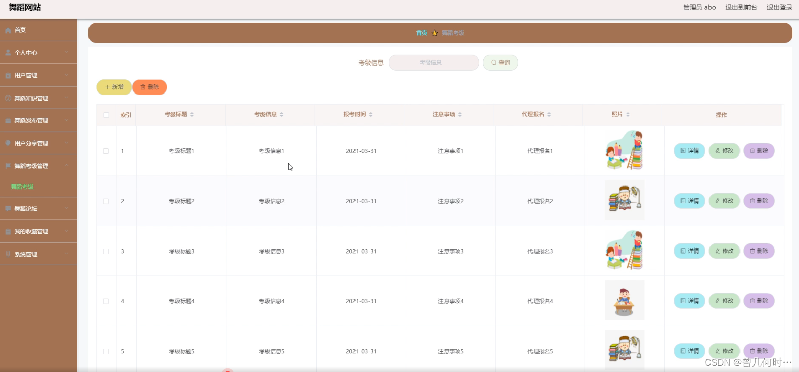Expand the 舞蹈论坛 menu chevron
Viewport: 799px width, 372px height.
(67, 208)
